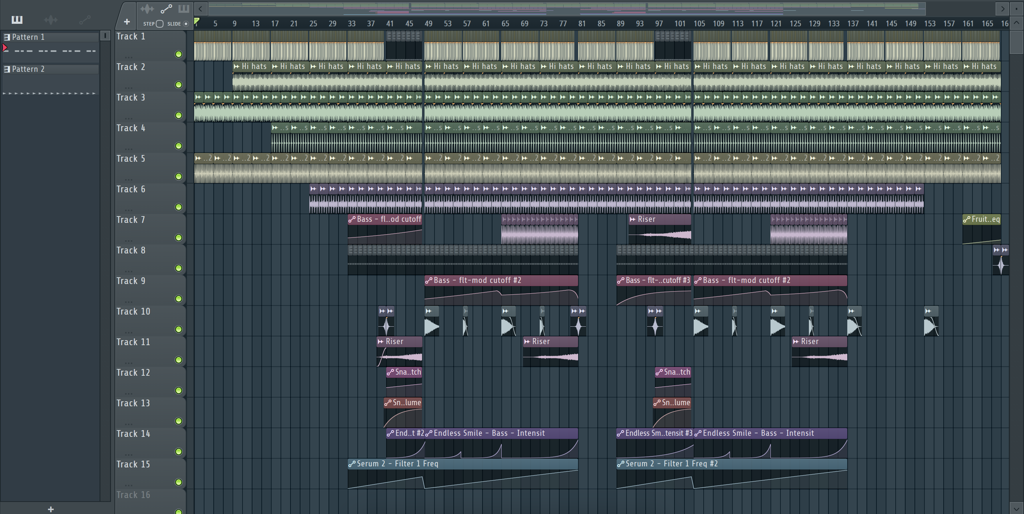1024x514 pixels.
Task: Mute Track 2 with its green LED
Action: tap(179, 85)
